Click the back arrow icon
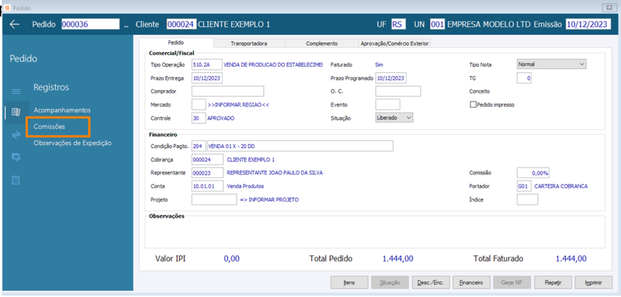This screenshot has width=621, height=297. tap(15, 25)
